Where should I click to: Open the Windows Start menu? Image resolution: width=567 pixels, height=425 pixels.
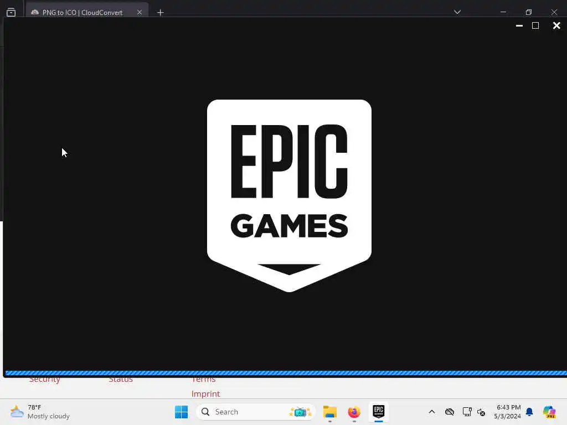click(181, 412)
